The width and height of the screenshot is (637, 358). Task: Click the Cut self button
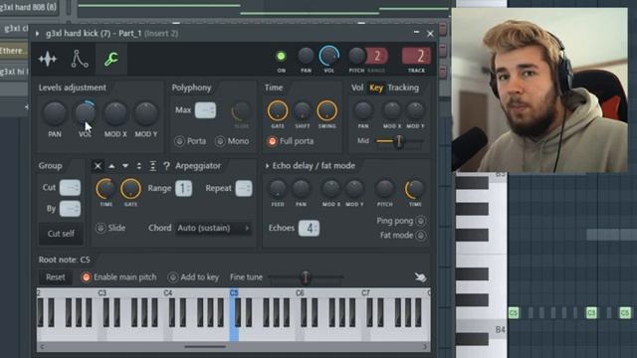tap(61, 234)
